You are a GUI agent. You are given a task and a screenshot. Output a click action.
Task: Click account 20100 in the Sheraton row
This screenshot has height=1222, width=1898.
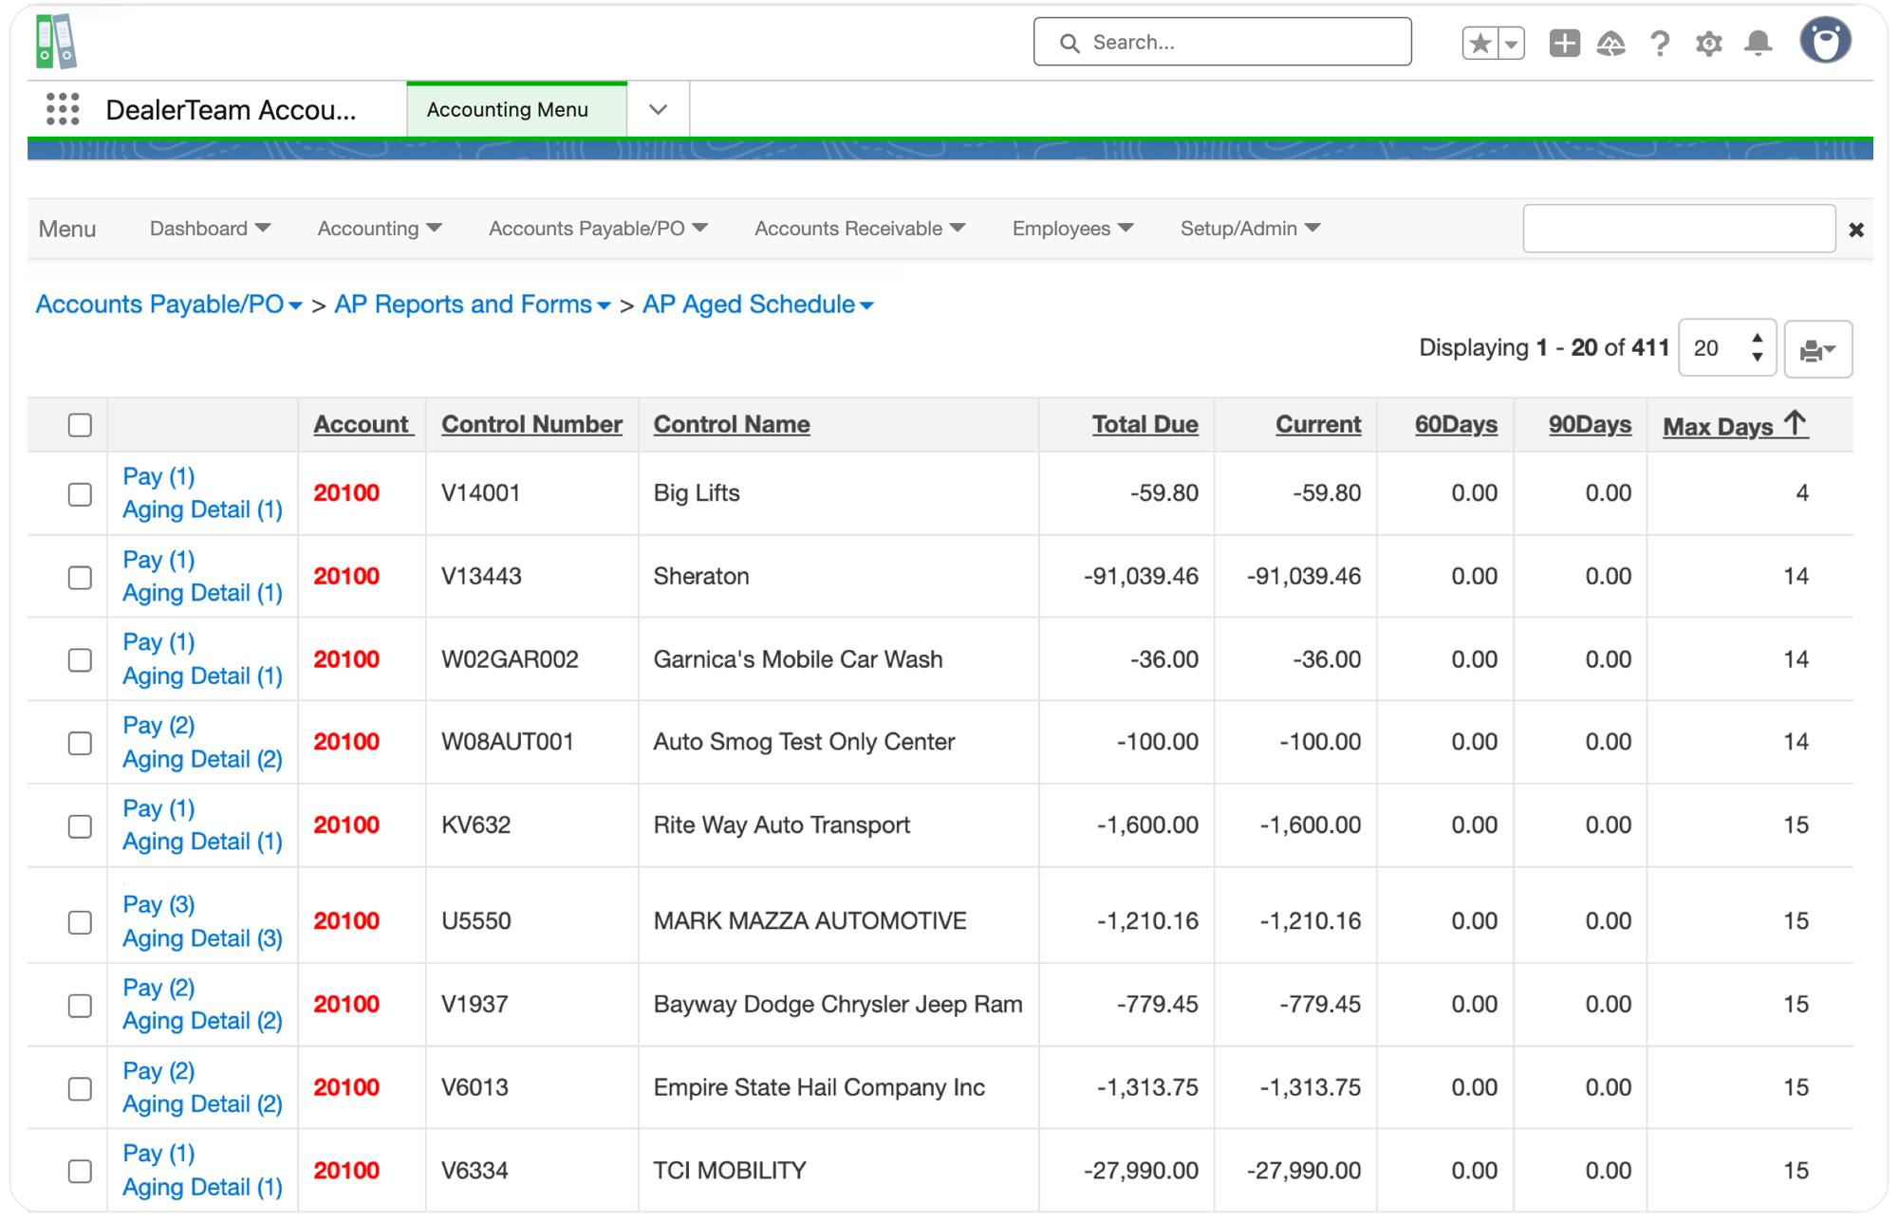click(x=346, y=576)
